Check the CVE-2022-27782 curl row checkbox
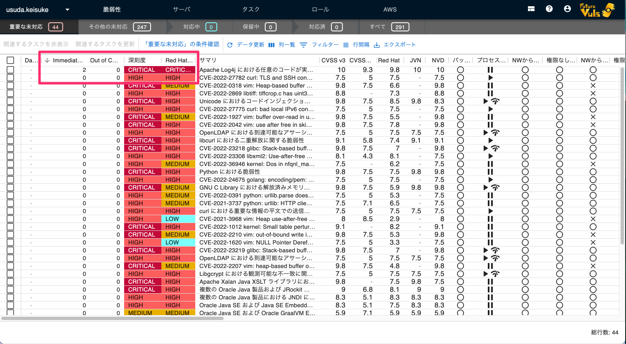 (10, 78)
